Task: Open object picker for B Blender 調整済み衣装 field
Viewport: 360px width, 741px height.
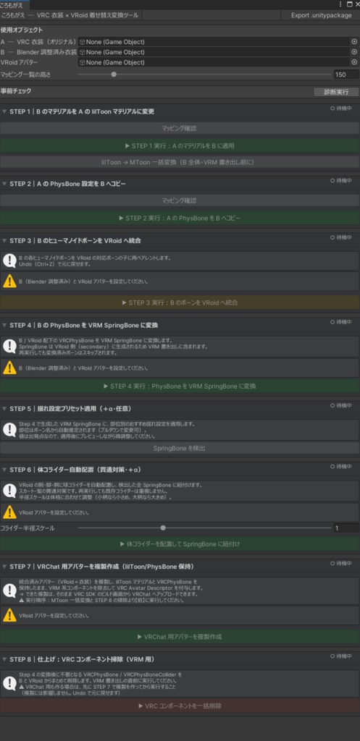Action: pyautogui.click(x=354, y=52)
